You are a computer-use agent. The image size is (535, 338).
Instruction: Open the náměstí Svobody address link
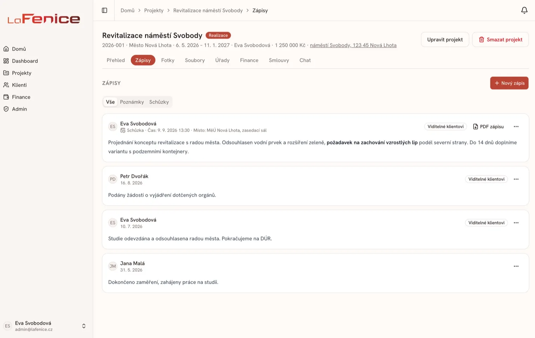pos(353,45)
